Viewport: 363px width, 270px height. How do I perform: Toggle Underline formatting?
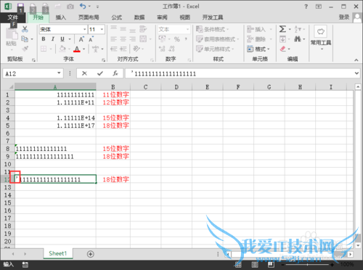(x=62, y=39)
